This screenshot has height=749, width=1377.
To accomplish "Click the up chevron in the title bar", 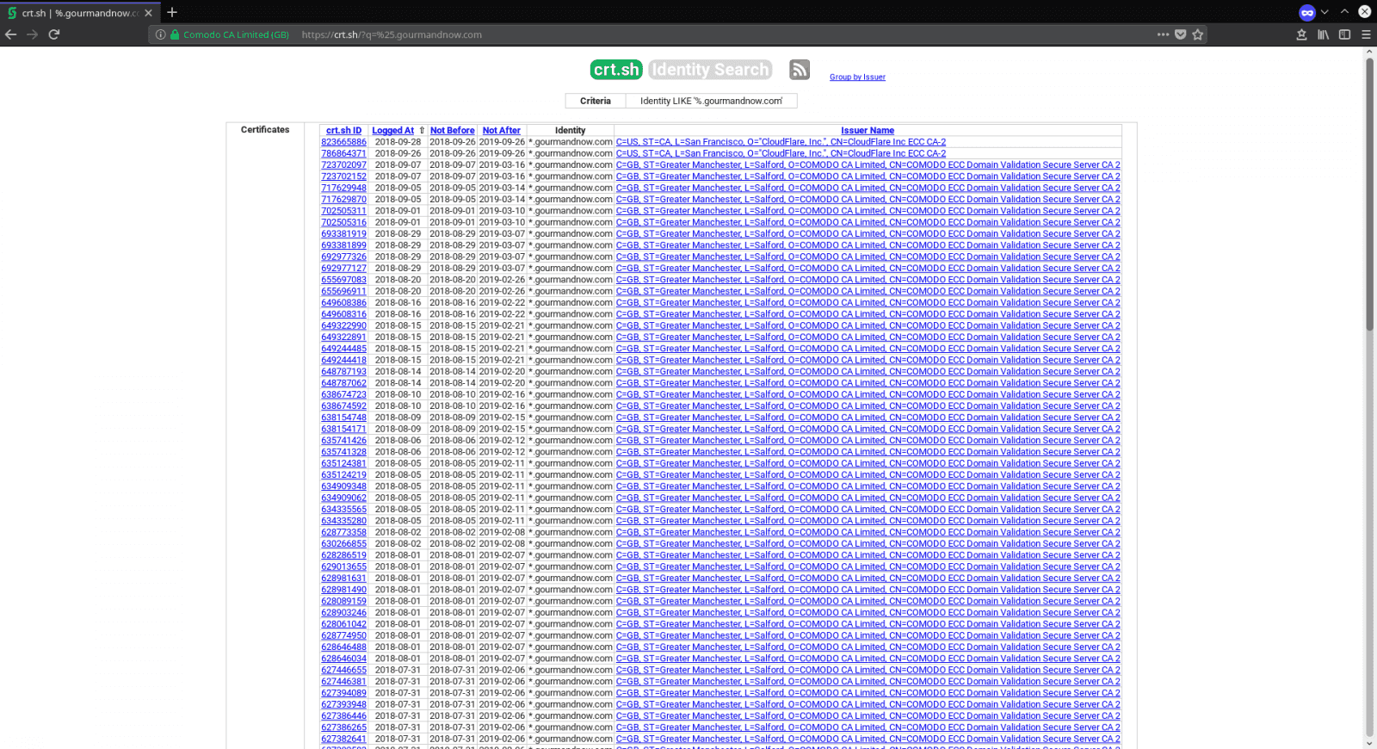I will coord(1344,12).
